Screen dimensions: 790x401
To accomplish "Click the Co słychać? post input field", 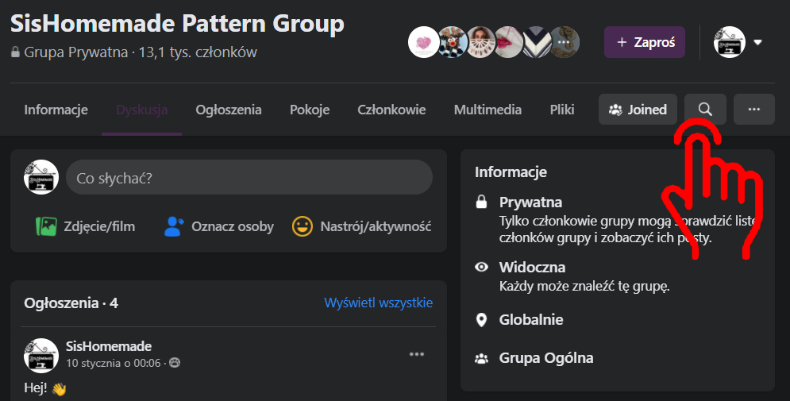I will [x=249, y=178].
